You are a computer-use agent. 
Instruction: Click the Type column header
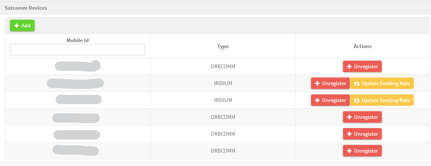click(x=223, y=46)
